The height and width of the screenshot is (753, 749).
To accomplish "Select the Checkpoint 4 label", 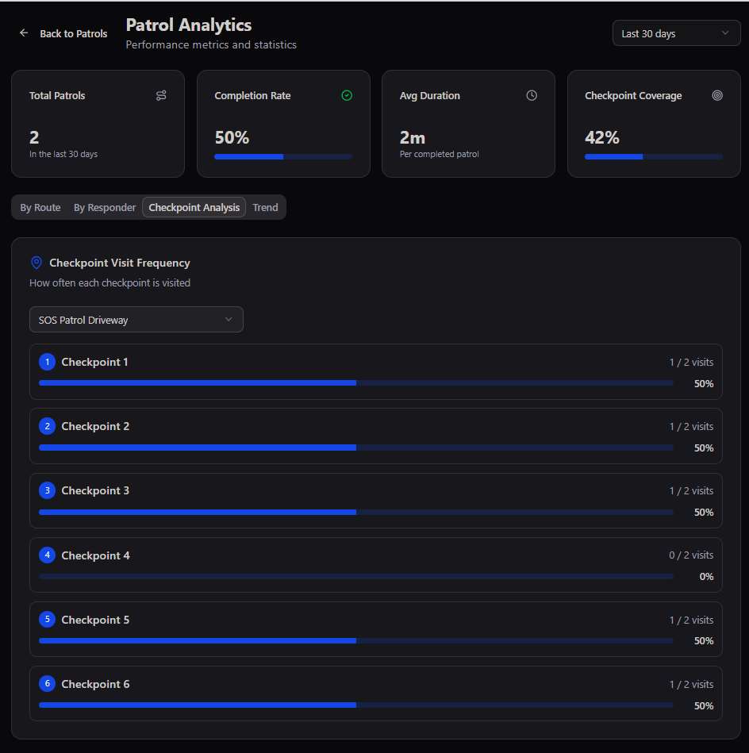I will click(95, 555).
